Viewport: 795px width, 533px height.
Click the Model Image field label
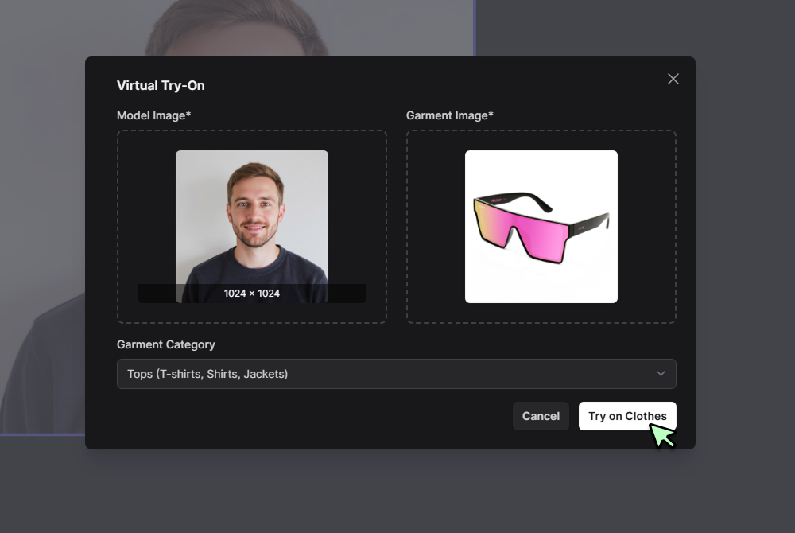click(x=153, y=115)
